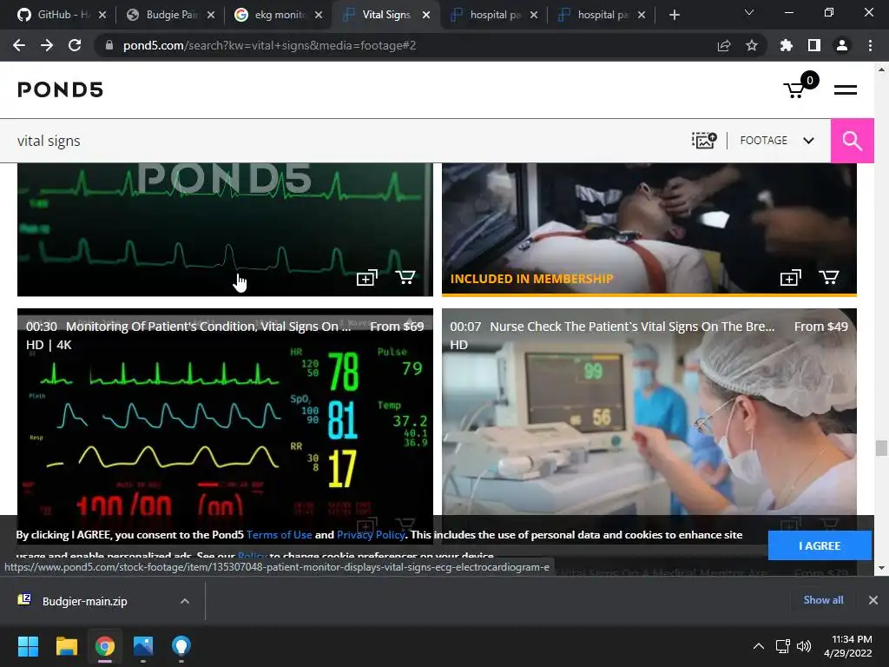Add the Included in Membership clip to cart

[829, 277]
